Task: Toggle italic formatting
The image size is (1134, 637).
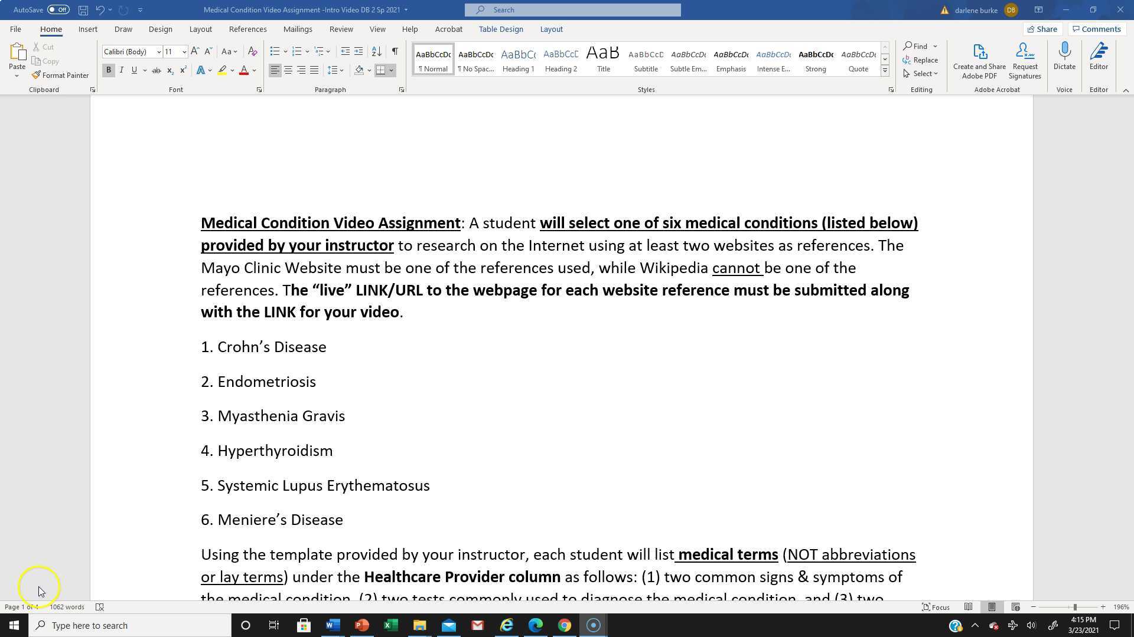Action: pyautogui.click(x=122, y=70)
